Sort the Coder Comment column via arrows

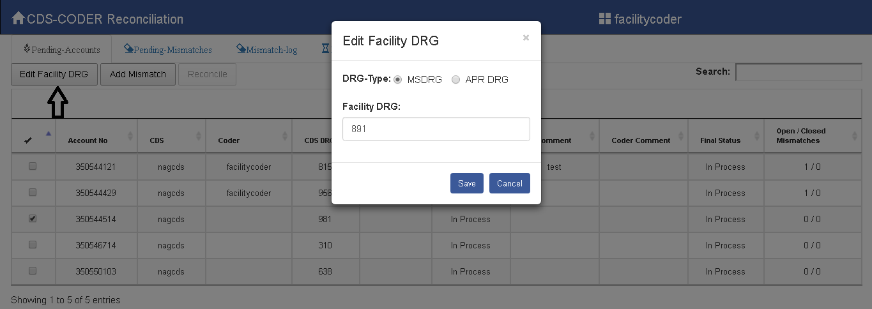(682, 136)
